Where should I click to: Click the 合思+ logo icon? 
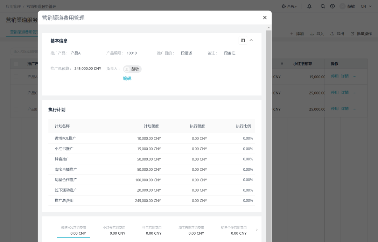pos(284,6)
